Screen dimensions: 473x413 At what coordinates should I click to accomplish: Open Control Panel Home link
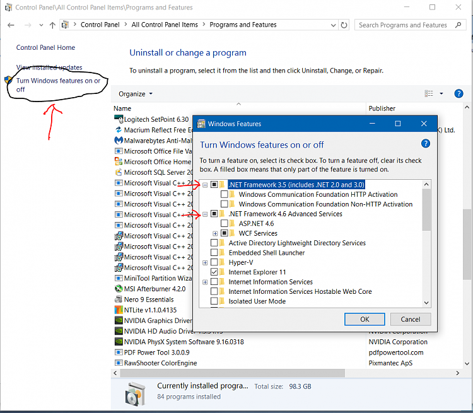pos(45,47)
